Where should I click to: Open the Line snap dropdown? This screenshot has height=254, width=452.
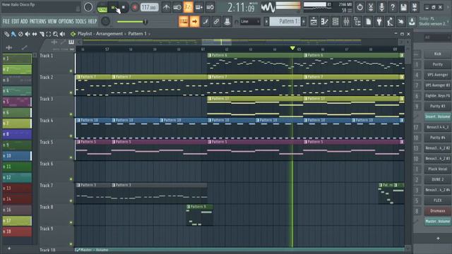(250, 22)
